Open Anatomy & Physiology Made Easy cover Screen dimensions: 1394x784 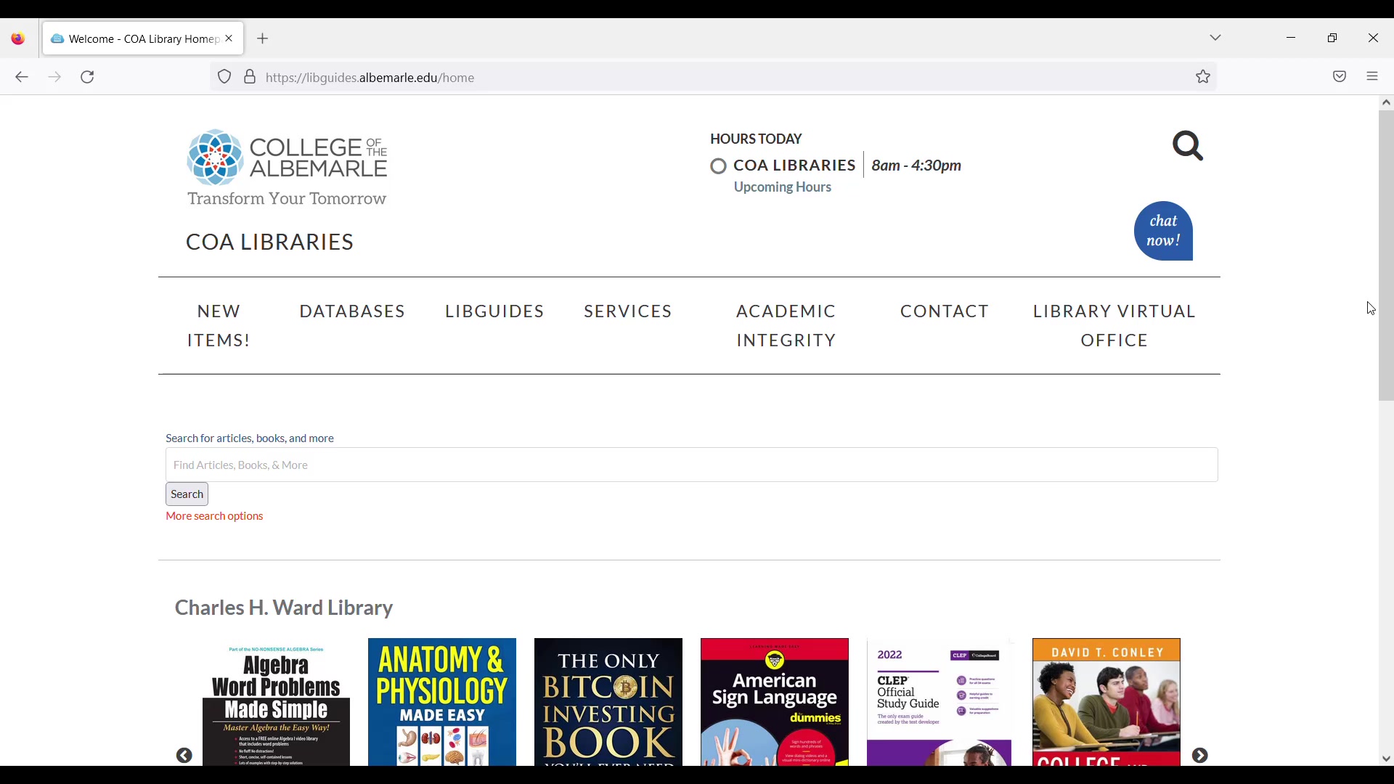tap(443, 703)
